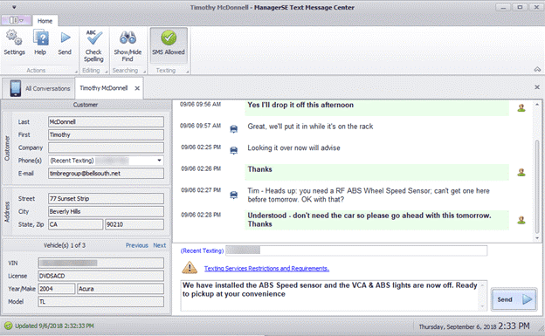Viewport: 545px width, 336px height.
Task: Open the quick access toolbar dropdown arrow
Action: (14, 7)
